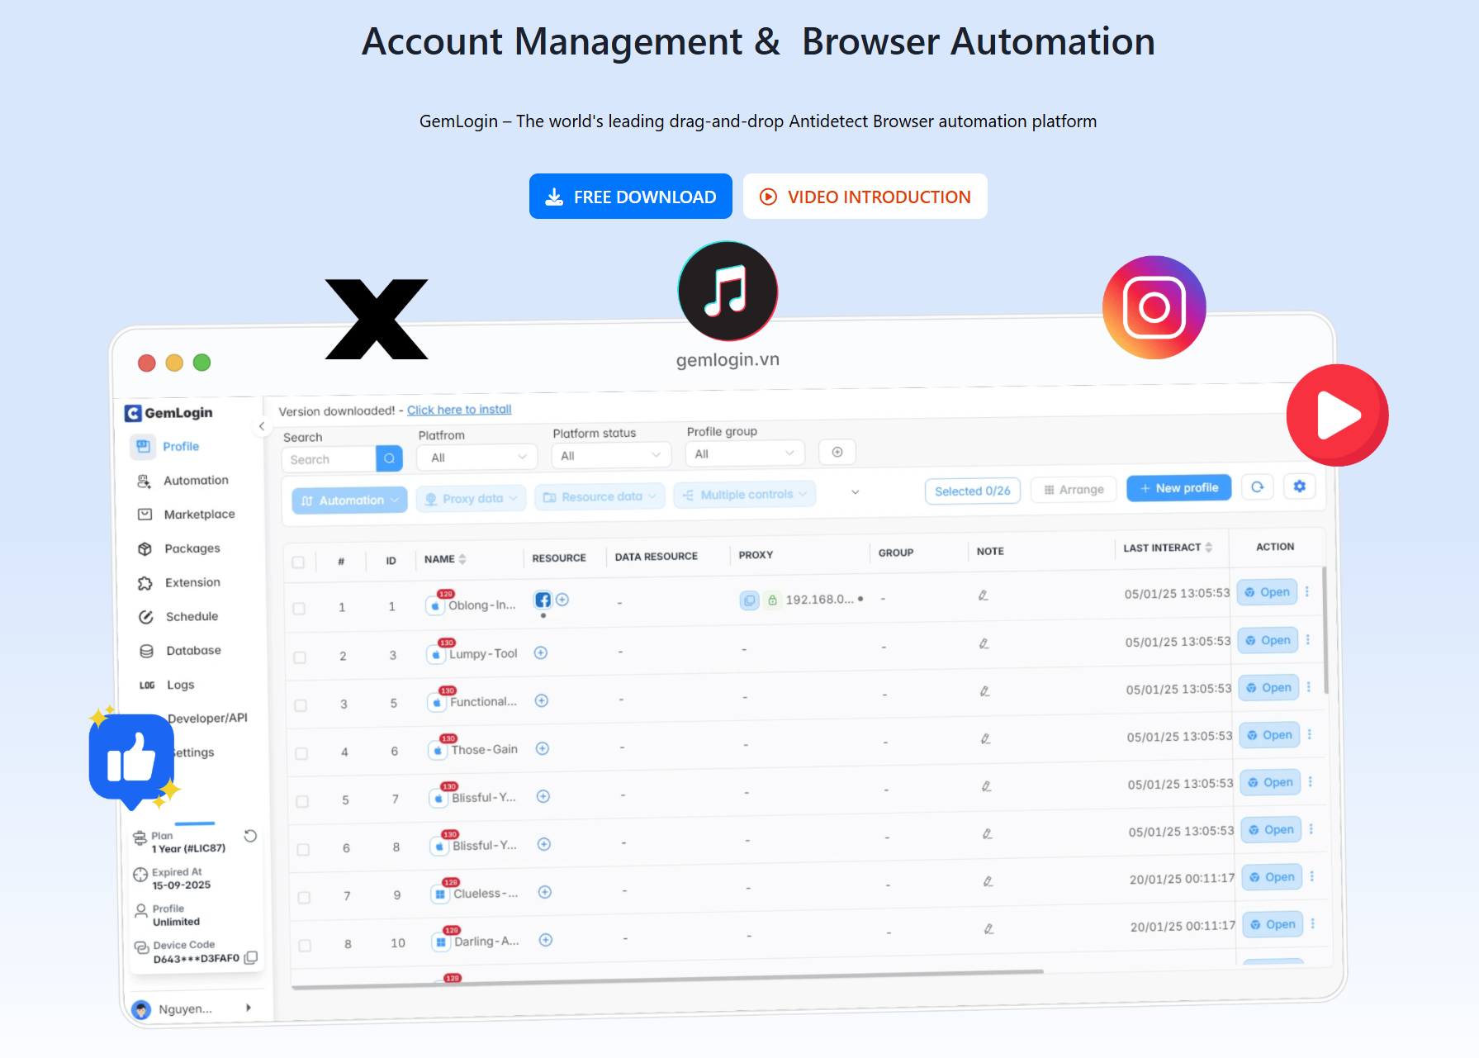Click the Instagram logo icon
Viewport: 1479px width, 1058px height.
1154,307
